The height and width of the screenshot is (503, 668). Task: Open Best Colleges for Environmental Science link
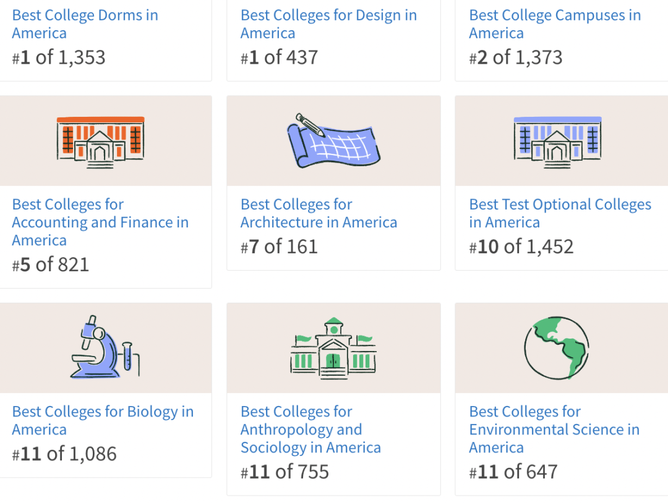click(x=554, y=429)
